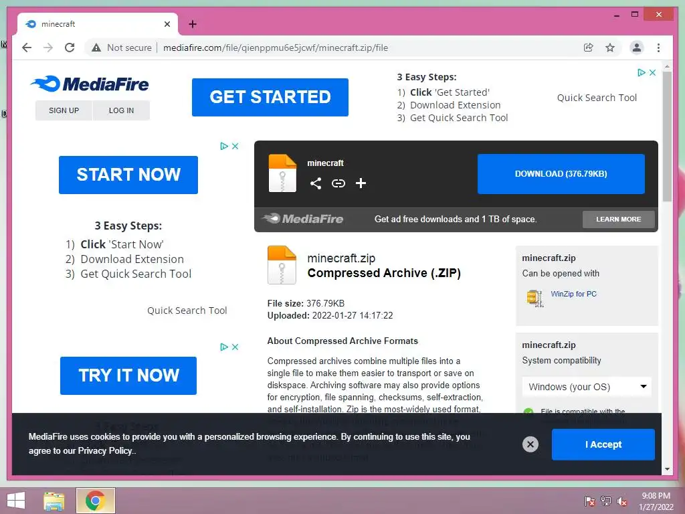Open the WinZip for PC link
This screenshot has width=685, height=514.
tap(573, 294)
